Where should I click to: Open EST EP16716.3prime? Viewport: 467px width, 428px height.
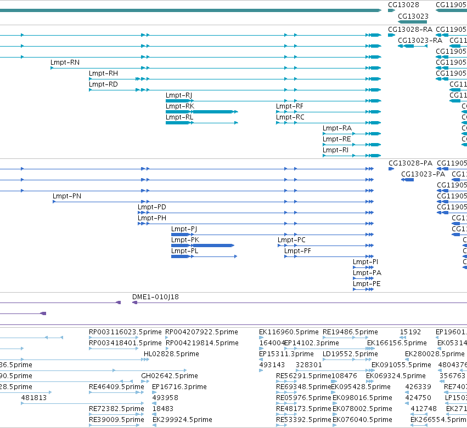coord(179,387)
